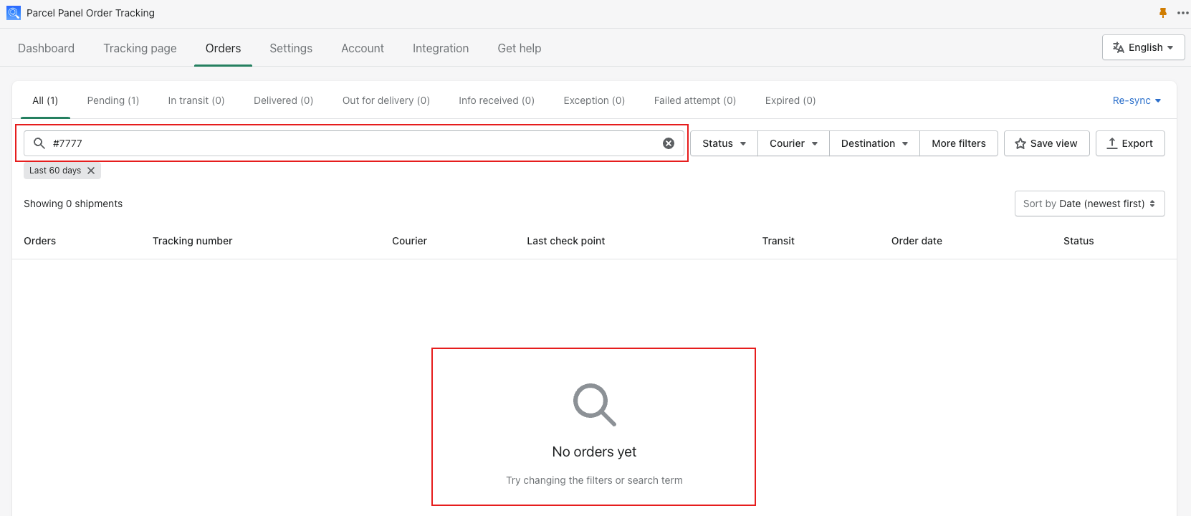Show Pending (1) shipments
Screen dimensions: 1191x516
[113, 100]
